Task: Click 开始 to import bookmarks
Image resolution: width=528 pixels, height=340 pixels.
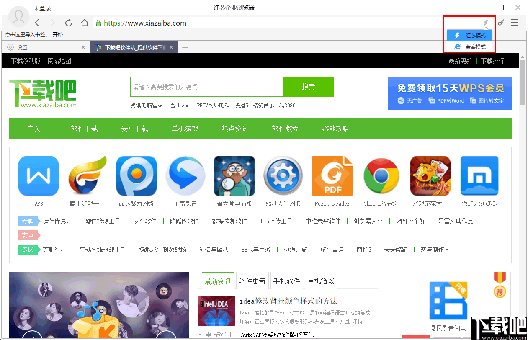Action: click(x=58, y=34)
